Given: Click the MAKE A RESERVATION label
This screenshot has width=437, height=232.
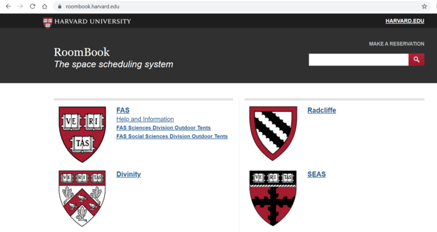Looking at the screenshot, I should [396, 44].
